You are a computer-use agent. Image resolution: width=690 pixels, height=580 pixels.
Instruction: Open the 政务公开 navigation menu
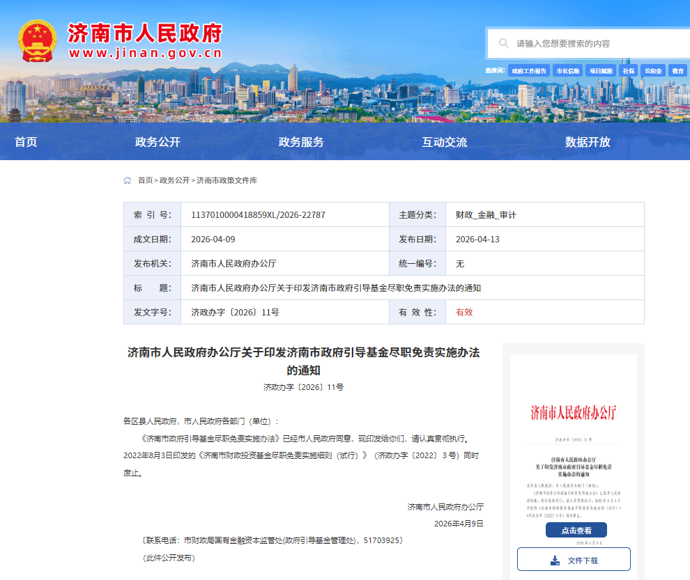(158, 142)
